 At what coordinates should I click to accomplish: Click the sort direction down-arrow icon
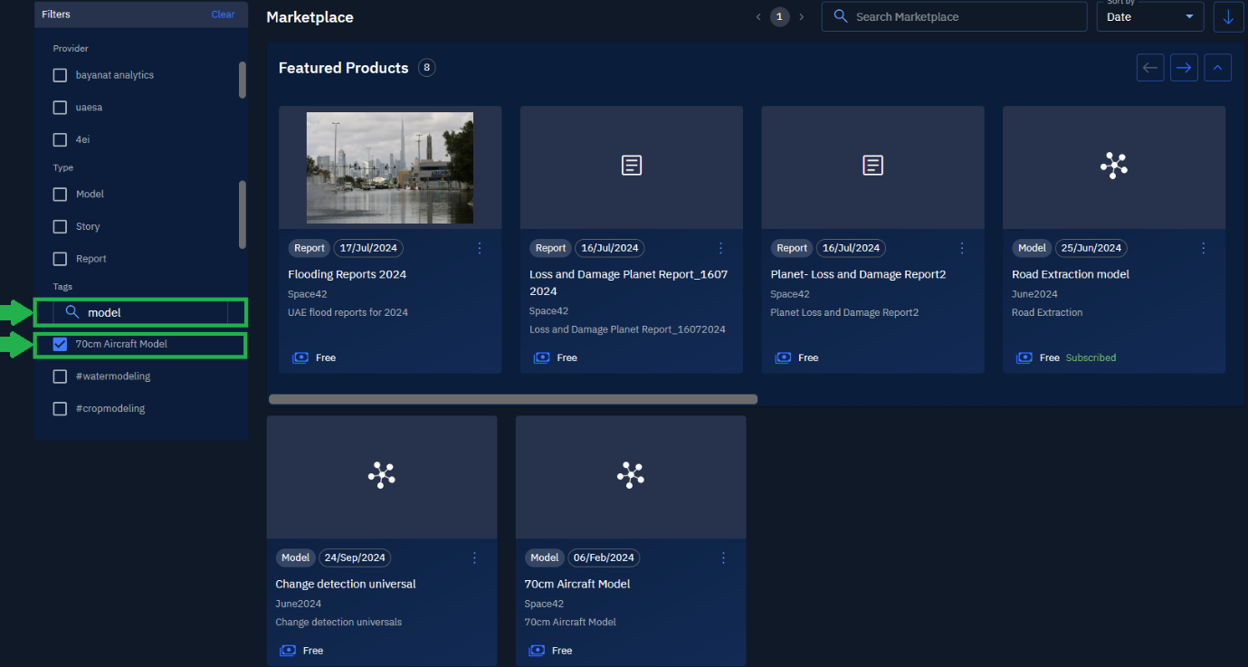coord(1228,17)
